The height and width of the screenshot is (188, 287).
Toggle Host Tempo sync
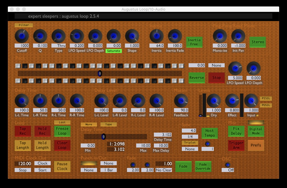click(210, 133)
